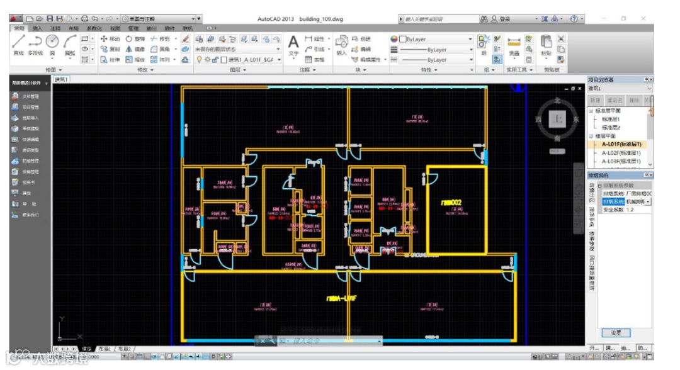Image resolution: width=680 pixels, height=370 pixels.
Task: Click the Help question mark icon
Action: coord(574,19)
